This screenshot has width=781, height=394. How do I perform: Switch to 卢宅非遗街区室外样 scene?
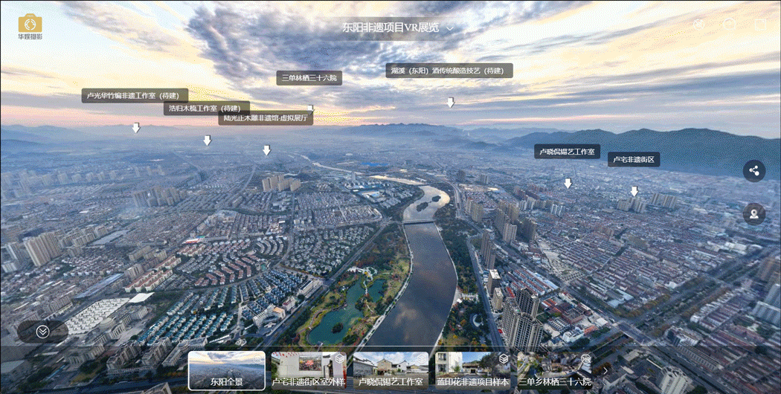[308, 370]
